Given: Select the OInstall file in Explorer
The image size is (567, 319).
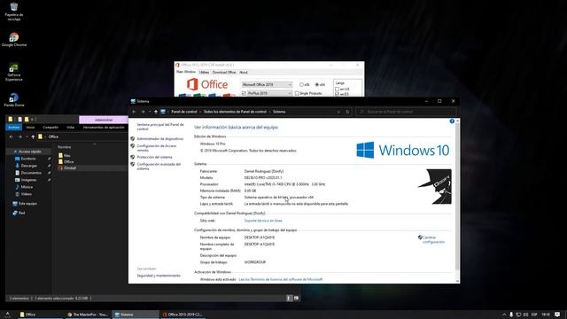Looking at the screenshot, I should pyautogui.click(x=67, y=167).
